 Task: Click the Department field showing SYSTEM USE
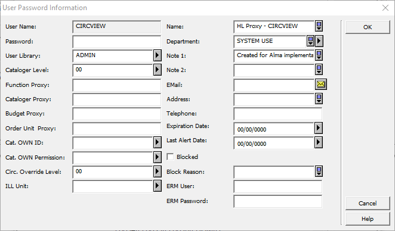270,42
